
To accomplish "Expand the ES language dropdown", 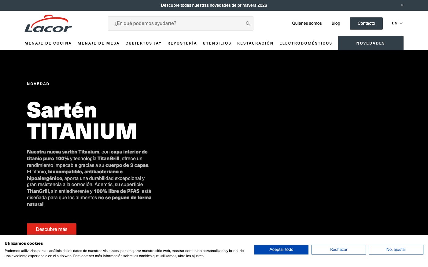I will click(397, 23).
